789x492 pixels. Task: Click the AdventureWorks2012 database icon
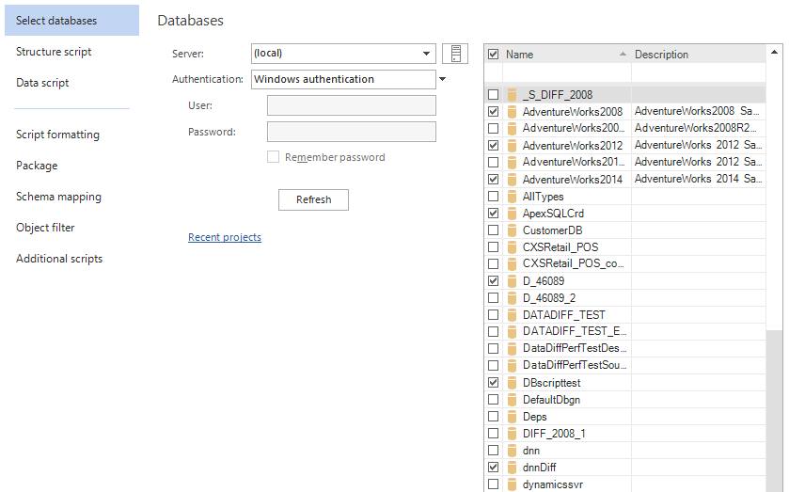tap(512, 146)
